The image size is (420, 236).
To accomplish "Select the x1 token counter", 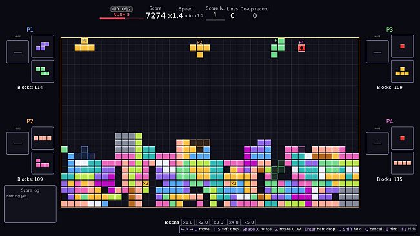I will coord(188,222).
